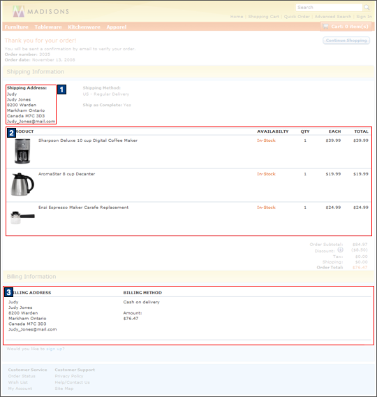Click the Sign In link

(364, 17)
